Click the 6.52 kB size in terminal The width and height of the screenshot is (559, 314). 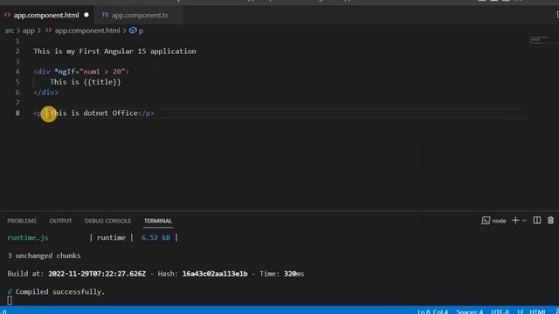pyautogui.click(x=155, y=238)
